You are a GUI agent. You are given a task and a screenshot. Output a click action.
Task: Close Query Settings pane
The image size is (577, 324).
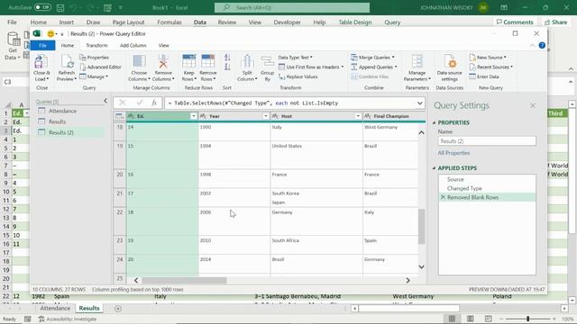(533, 106)
